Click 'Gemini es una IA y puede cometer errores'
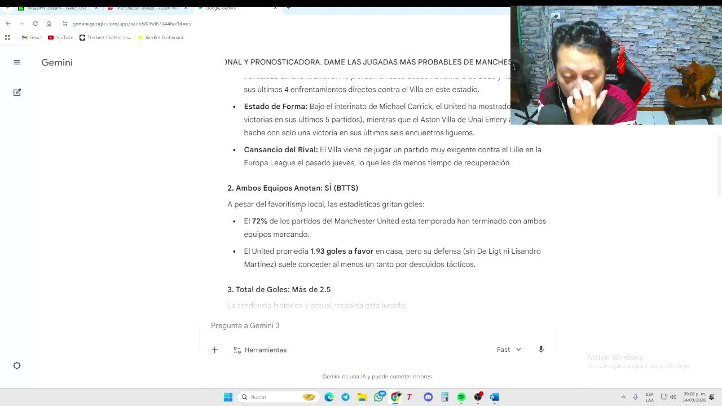 point(377,376)
